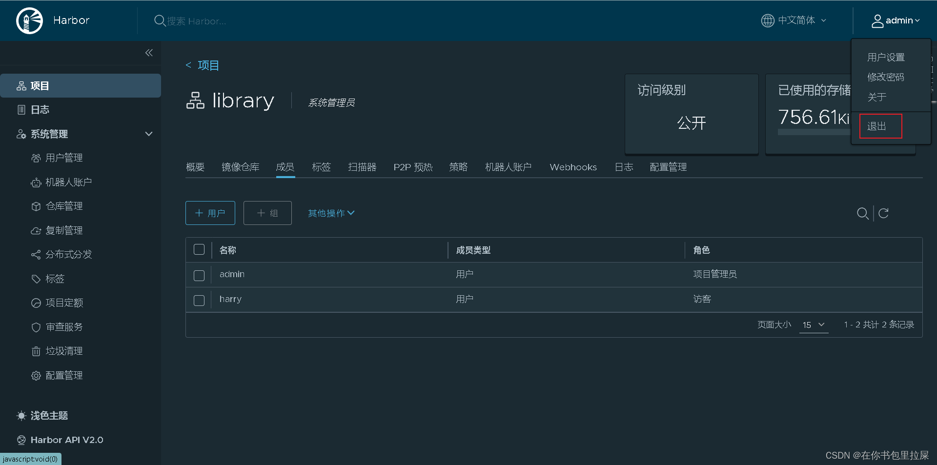This screenshot has width=937, height=465.
Task: Open the 扫描器 tab
Action: click(x=362, y=167)
